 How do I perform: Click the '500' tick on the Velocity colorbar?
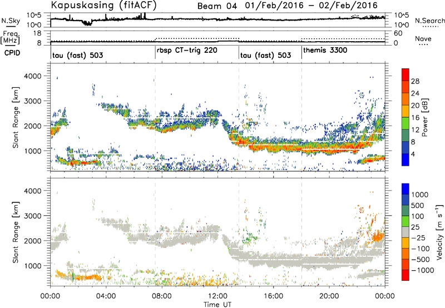coord(418,205)
